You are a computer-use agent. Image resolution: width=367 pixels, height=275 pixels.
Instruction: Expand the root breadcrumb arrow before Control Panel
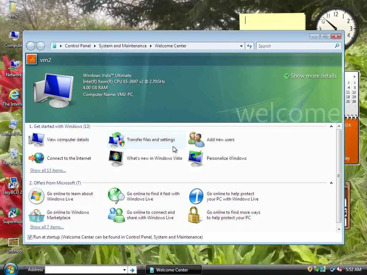pos(61,46)
